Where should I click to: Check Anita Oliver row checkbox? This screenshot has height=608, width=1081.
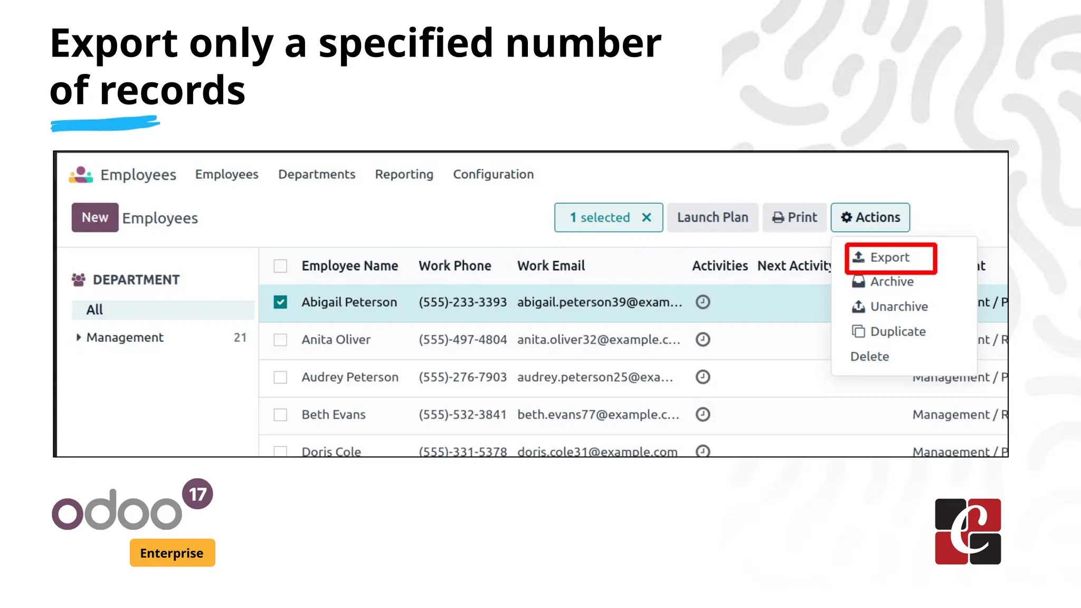(x=280, y=339)
